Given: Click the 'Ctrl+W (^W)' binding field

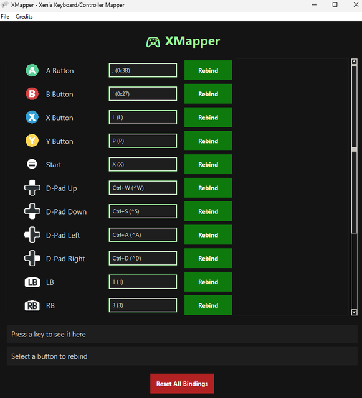Looking at the screenshot, I should click(143, 188).
